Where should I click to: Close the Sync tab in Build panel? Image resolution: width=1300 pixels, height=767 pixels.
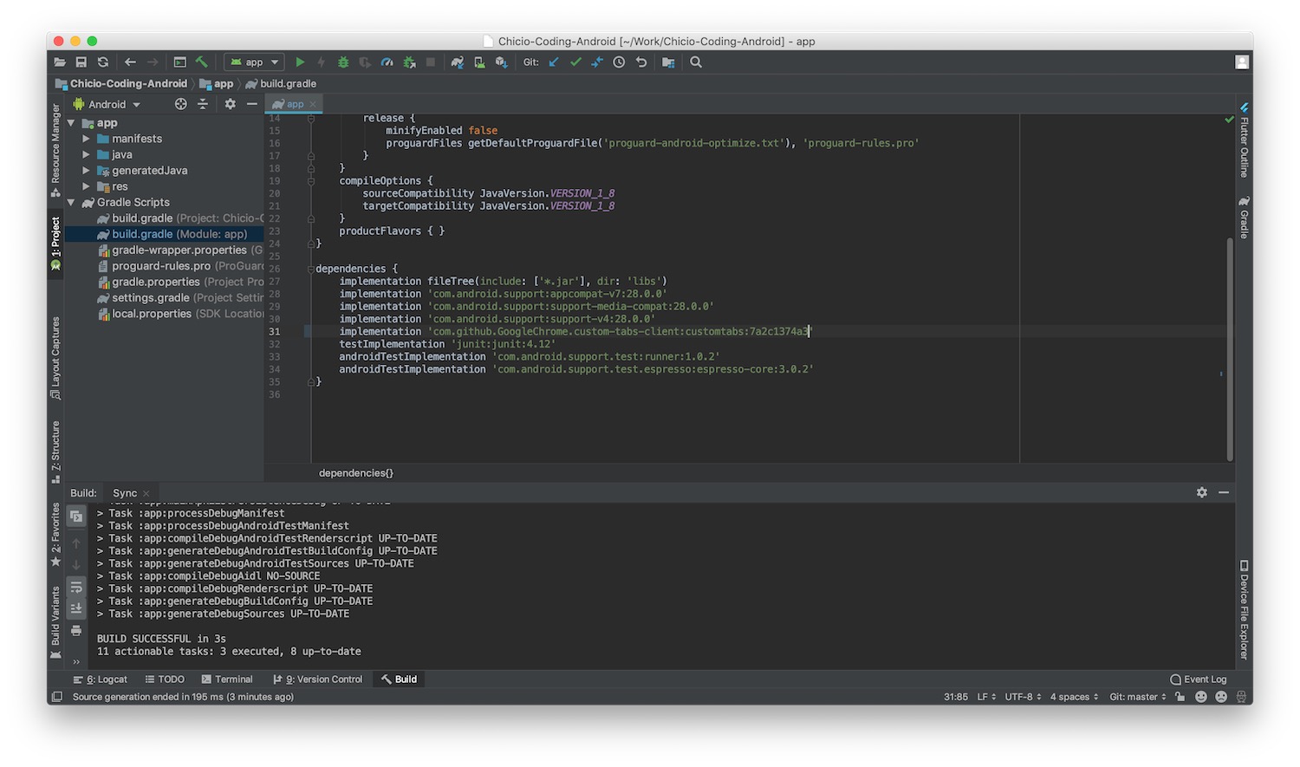(146, 493)
